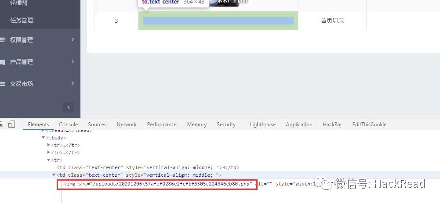Click the 交易市场 sidebar icon
Screen dimensions: 440x203
(3, 84)
